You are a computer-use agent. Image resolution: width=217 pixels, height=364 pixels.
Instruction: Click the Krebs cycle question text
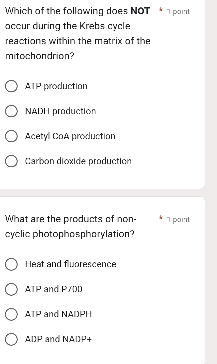point(76,33)
